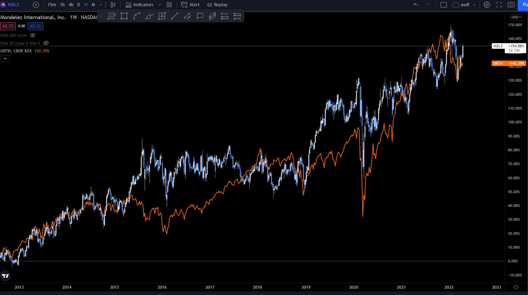Select the brush drawing tool
The width and height of the screenshot is (528, 295).
point(150,16)
